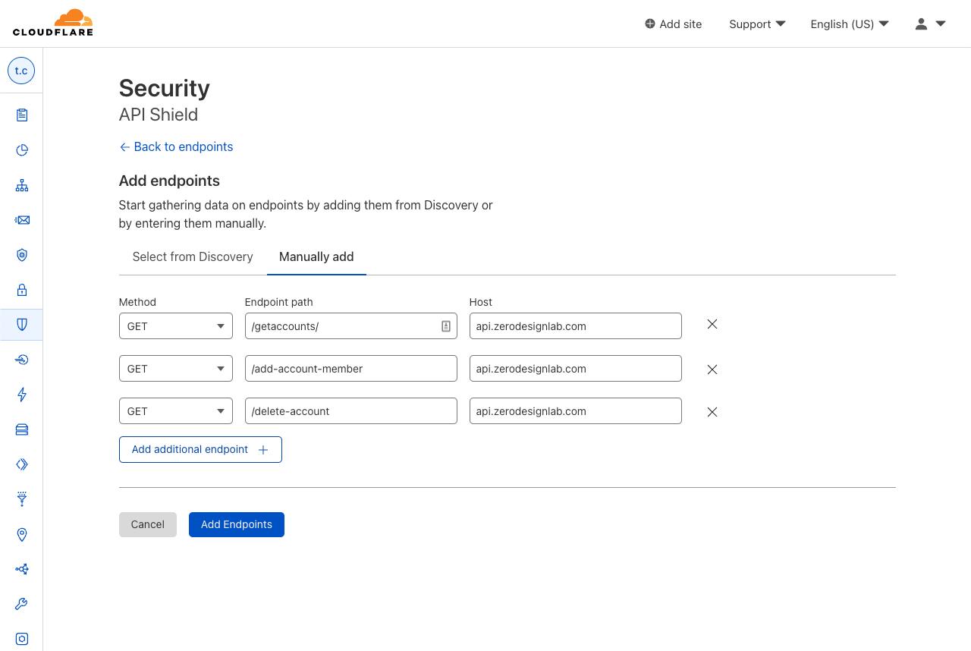The image size is (971, 651).
Task: Click the contact card icon in /getaccounts/ field
Action: click(x=446, y=326)
